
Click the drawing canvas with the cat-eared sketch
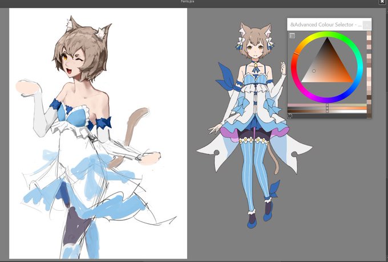[x=98, y=133]
